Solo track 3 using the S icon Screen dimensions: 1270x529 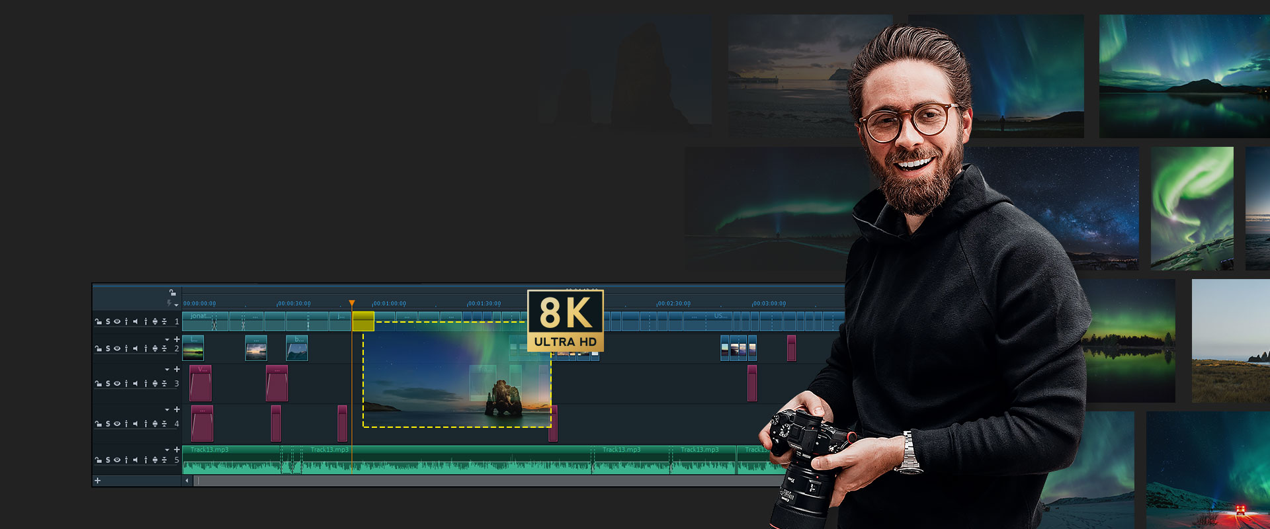tap(108, 383)
